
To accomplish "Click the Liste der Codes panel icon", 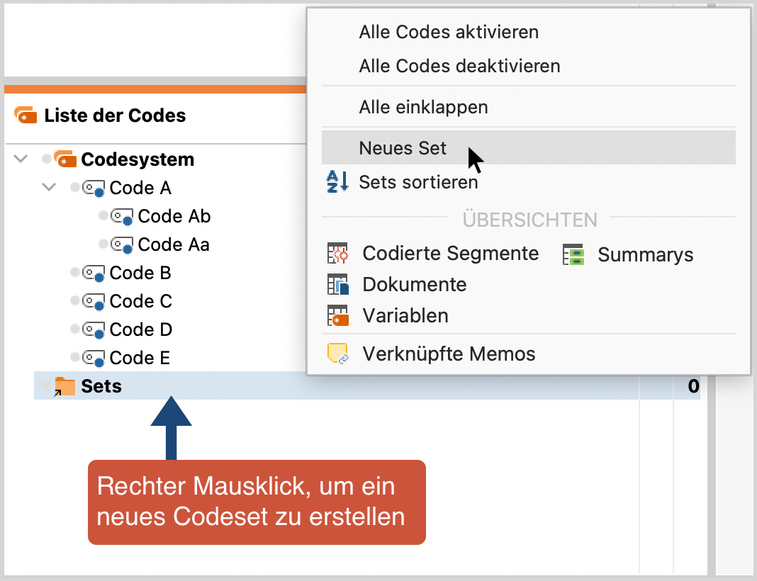I will (26, 115).
